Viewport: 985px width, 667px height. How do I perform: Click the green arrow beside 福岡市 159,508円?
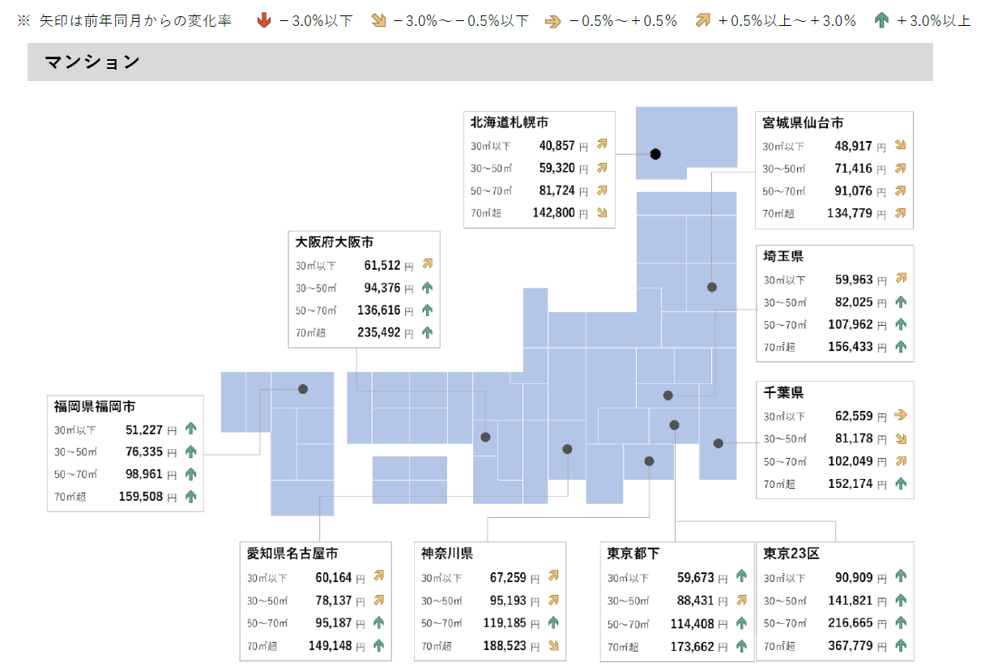[189, 497]
